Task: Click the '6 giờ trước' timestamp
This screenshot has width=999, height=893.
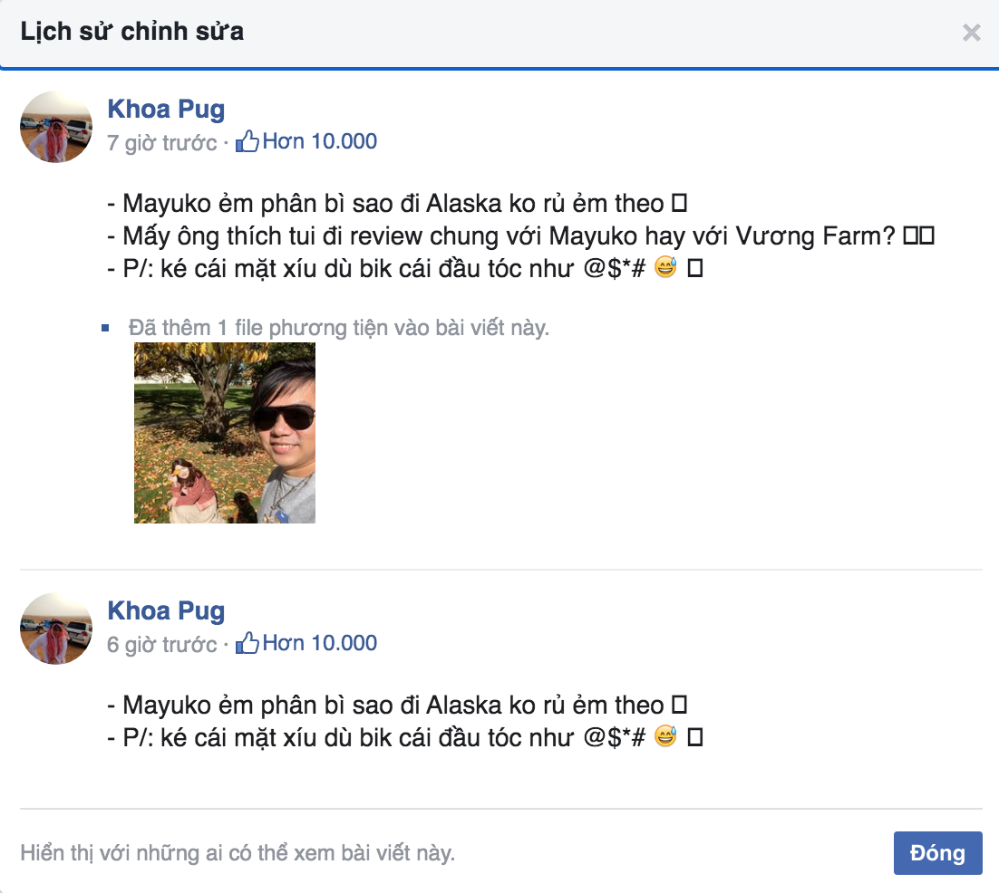Action: coord(161,645)
